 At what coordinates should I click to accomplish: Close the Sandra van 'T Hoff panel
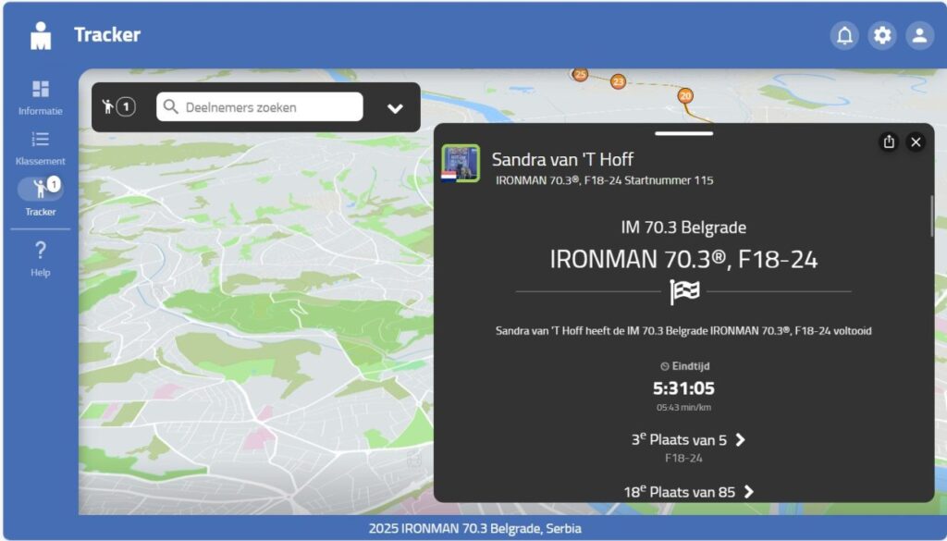click(916, 141)
